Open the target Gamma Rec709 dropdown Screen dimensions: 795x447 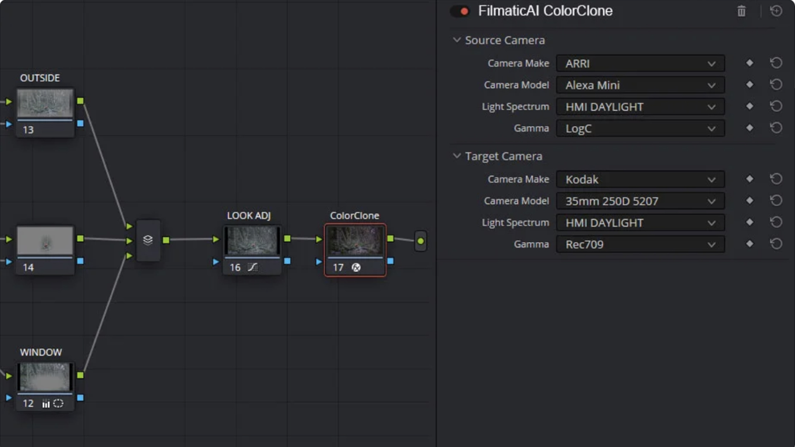(x=640, y=244)
